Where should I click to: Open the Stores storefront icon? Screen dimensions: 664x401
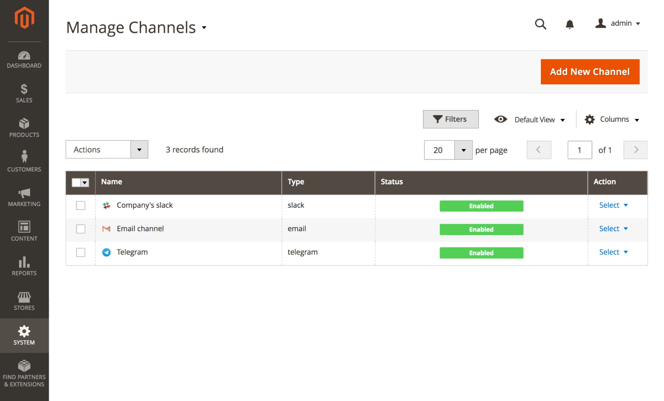[24, 297]
